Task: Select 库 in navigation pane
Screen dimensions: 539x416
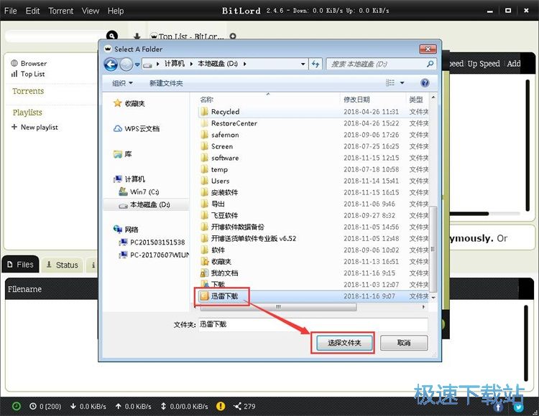Action: coord(123,154)
